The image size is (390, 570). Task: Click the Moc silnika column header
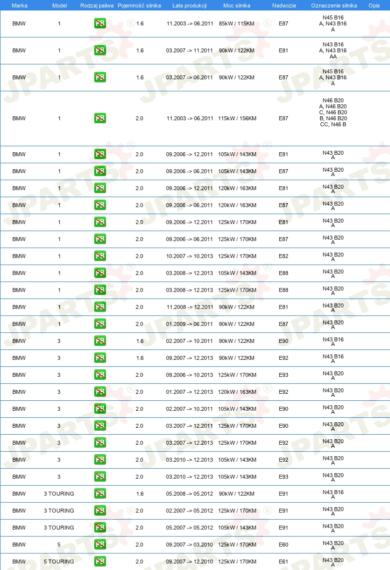pyautogui.click(x=237, y=5)
